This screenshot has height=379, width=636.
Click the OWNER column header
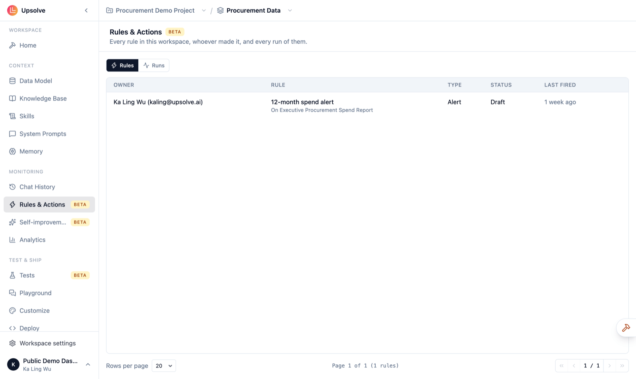[124, 85]
